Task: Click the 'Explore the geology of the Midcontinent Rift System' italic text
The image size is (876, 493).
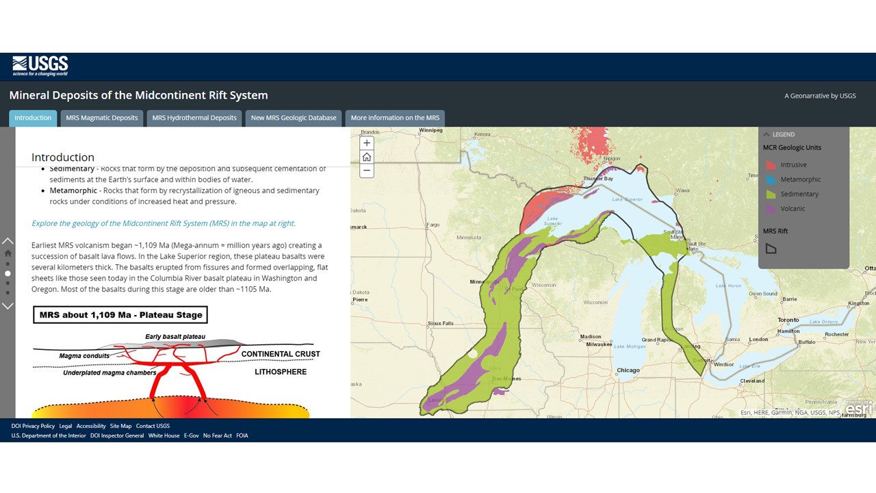Action: click(164, 223)
